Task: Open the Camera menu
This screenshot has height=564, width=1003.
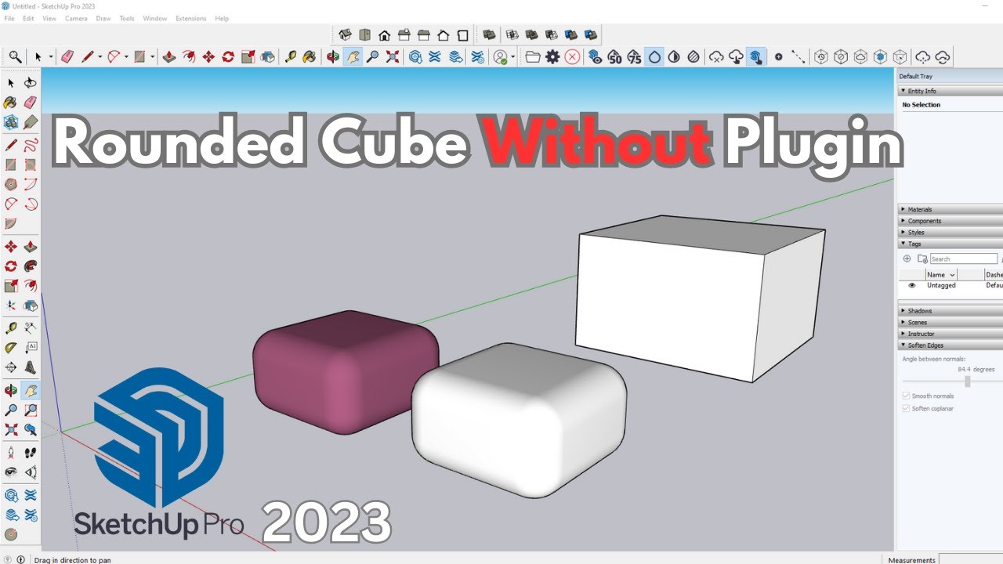Action: tap(76, 18)
